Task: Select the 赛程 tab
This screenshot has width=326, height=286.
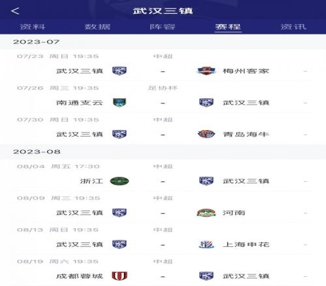Action: tap(228, 27)
